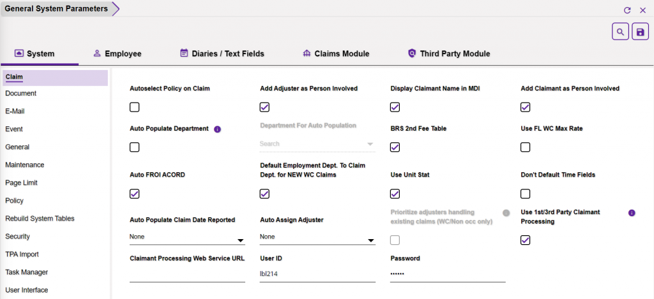Viewport: 654px width, 299px height.
Task: Expand the Auto Assign Adjuster dropdown
Action: point(317,237)
